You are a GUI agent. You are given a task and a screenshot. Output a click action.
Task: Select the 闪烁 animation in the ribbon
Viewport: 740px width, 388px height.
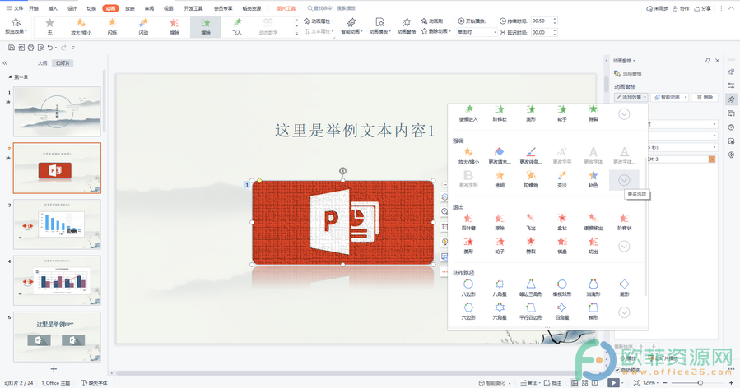click(112, 27)
